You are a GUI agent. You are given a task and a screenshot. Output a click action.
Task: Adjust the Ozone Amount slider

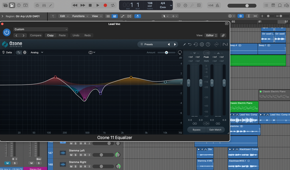(166, 52)
